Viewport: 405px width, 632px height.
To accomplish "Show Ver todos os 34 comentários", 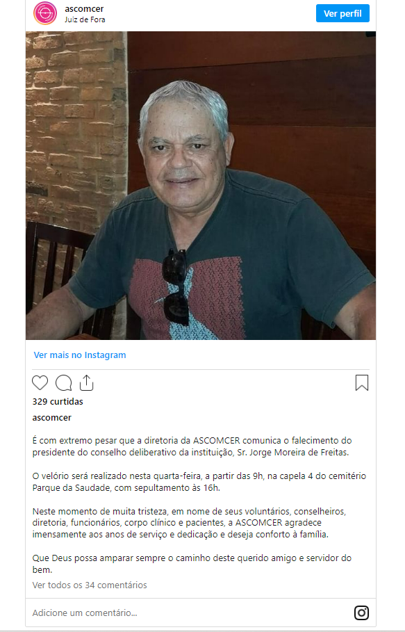I will pos(90,585).
